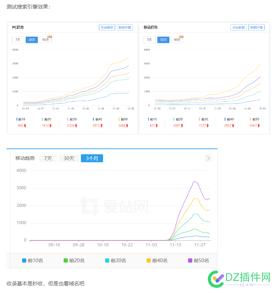The width and height of the screenshot is (277, 293).
Task: Select 30天 tab in PC趋势 panel
Action: tap(32, 40)
